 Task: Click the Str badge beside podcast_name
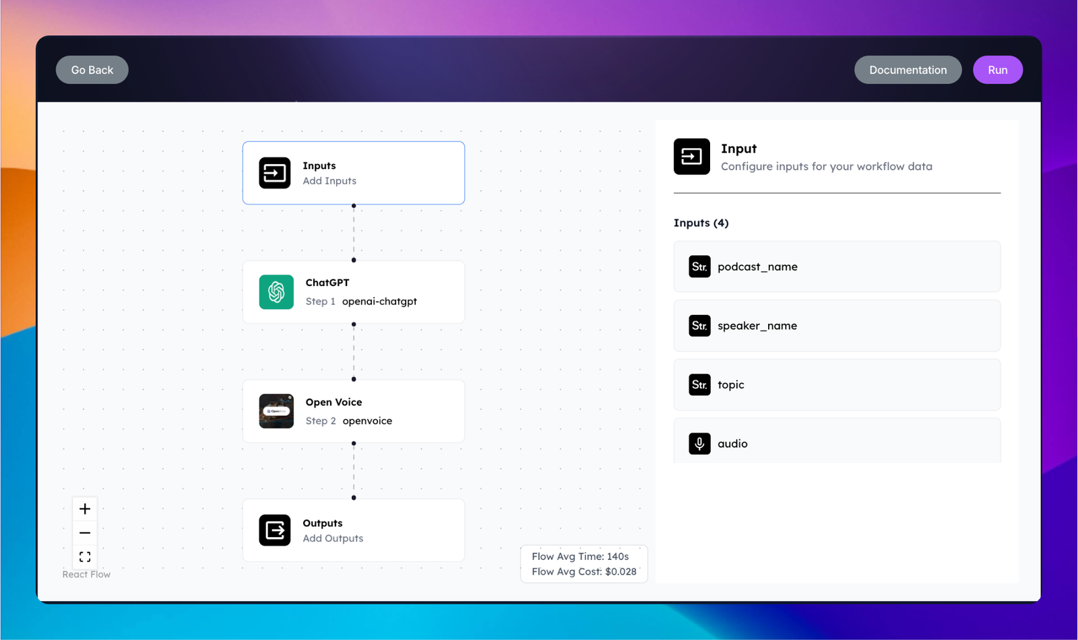(699, 266)
